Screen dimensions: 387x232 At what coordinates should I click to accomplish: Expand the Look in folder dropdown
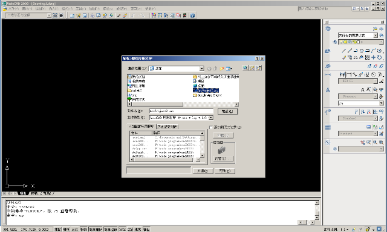click(201, 68)
